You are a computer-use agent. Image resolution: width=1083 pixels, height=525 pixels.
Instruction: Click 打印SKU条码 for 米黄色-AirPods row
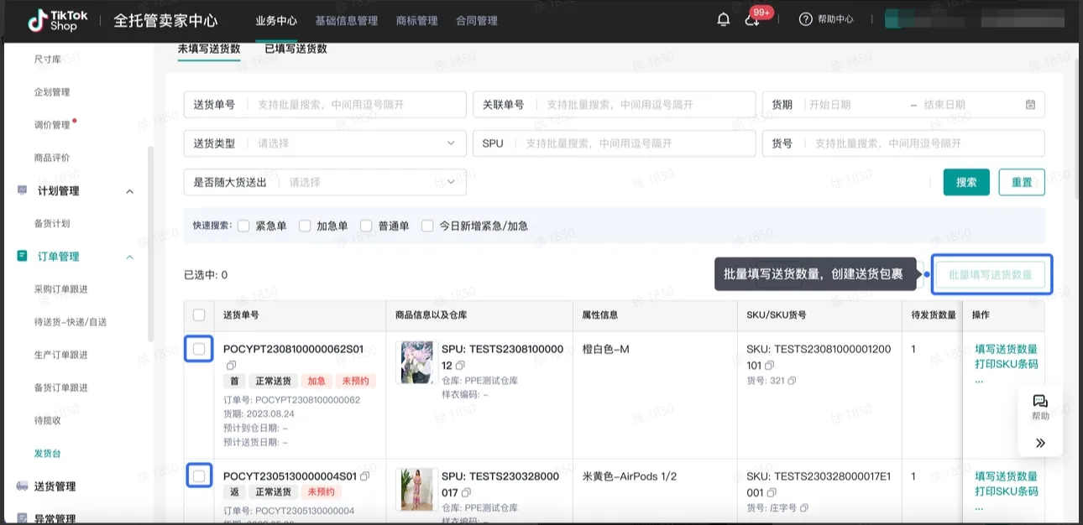(1006, 491)
